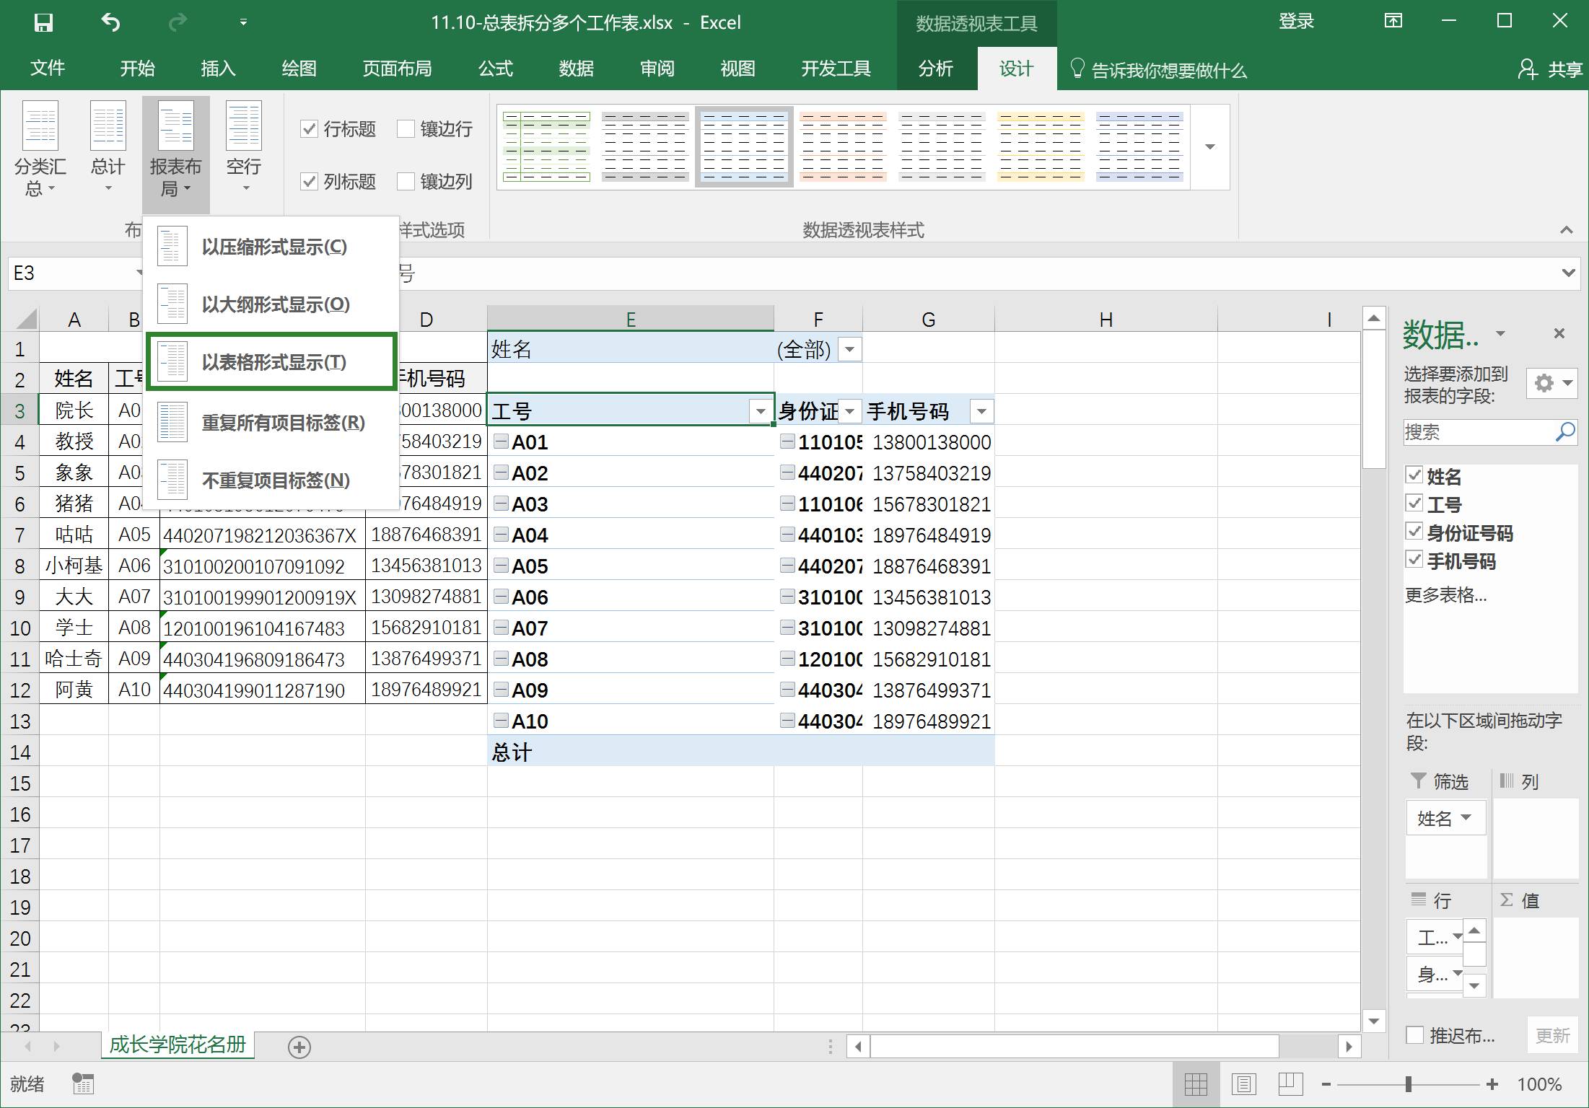
Task: Open the field list gear tools menu
Action: pyautogui.click(x=1551, y=383)
